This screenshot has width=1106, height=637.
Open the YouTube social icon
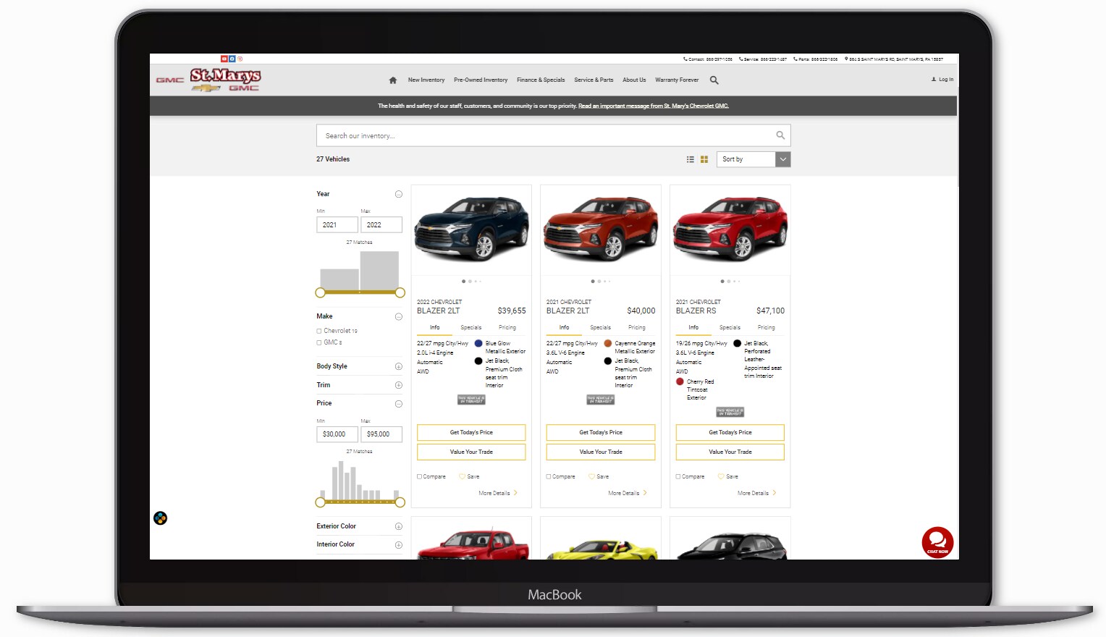point(224,59)
